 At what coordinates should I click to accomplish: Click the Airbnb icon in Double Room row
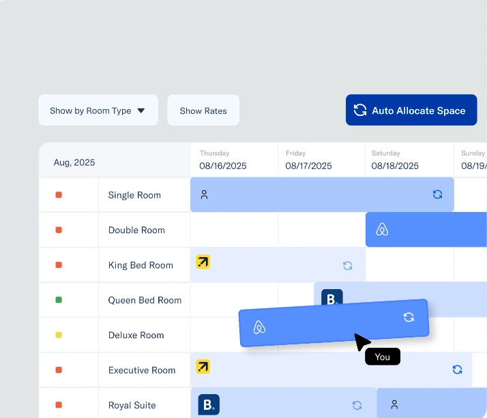coord(382,230)
